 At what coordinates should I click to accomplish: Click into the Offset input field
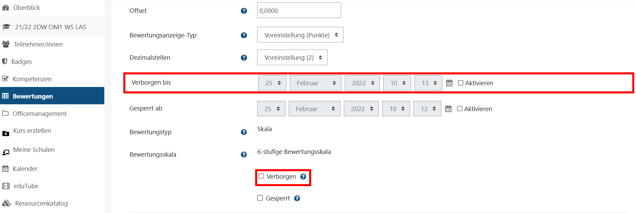299,11
